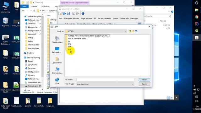Select the png folder in file list
The height and width of the screenshot is (113, 201).
click(68, 44)
